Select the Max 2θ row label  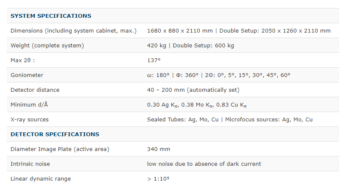(22, 60)
